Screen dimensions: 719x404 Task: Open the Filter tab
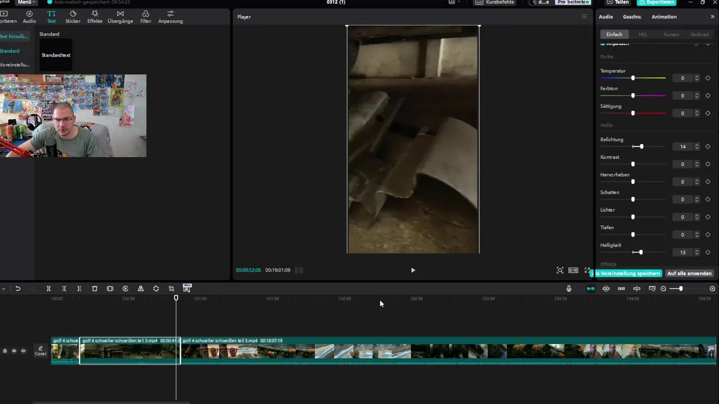tap(145, 17)
